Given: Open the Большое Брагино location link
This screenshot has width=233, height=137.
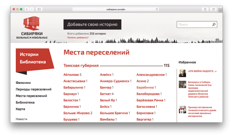Looking at the screenshot, I should pos(114,113).
